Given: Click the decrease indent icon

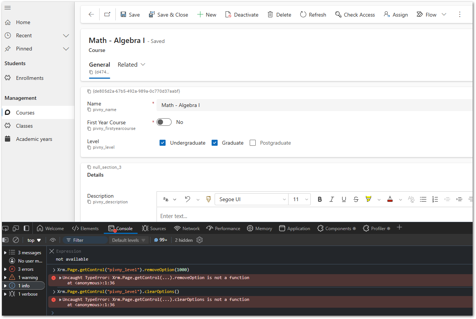Looking at the screenshot, I should [447, 199].
